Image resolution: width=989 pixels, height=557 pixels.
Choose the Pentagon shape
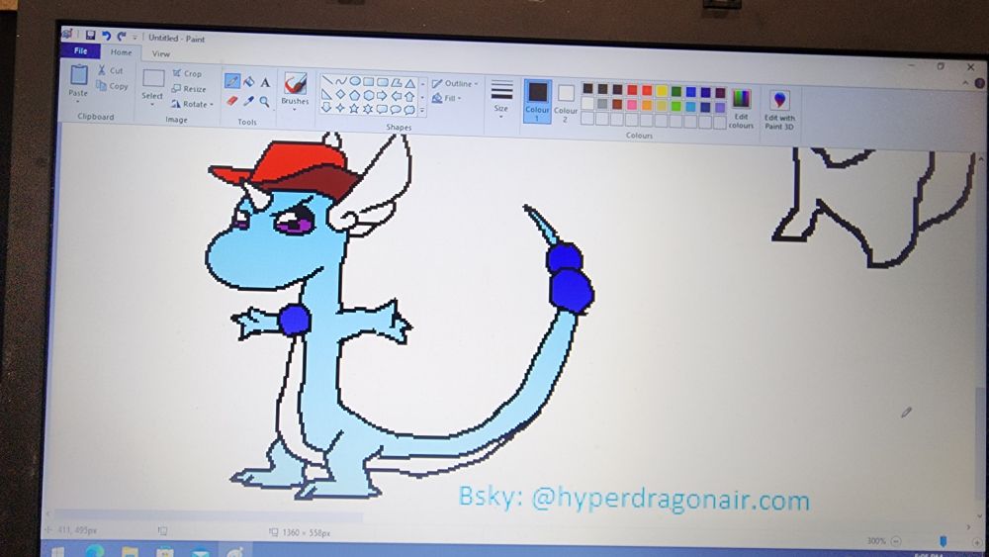point(354,95)
